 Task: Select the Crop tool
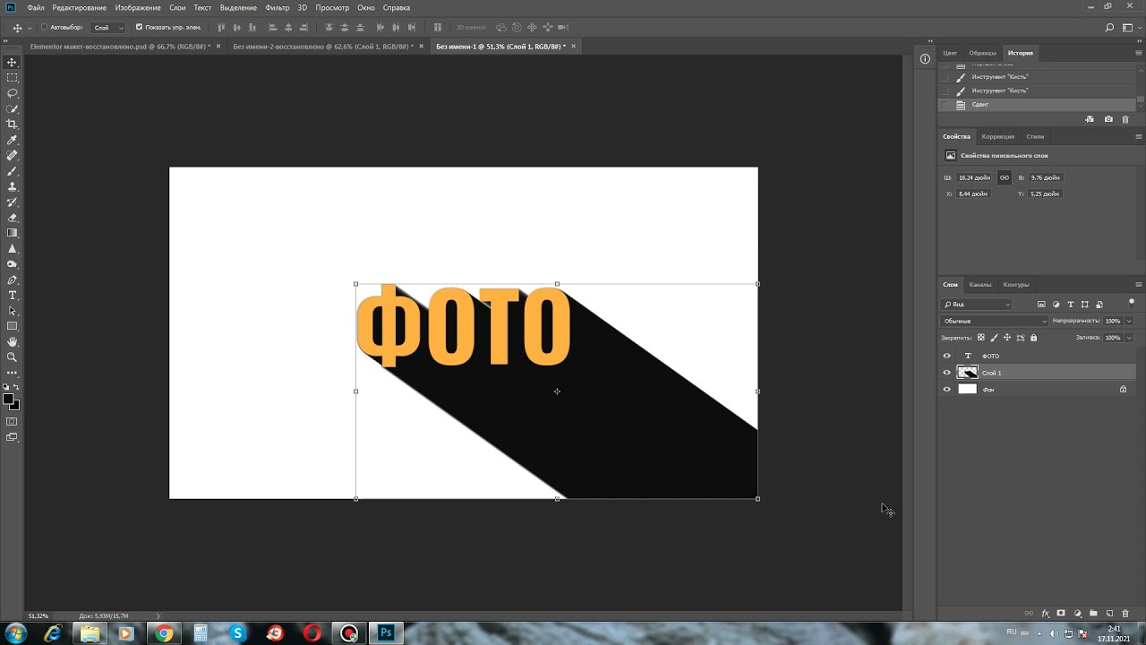click(x=12, y=125)
